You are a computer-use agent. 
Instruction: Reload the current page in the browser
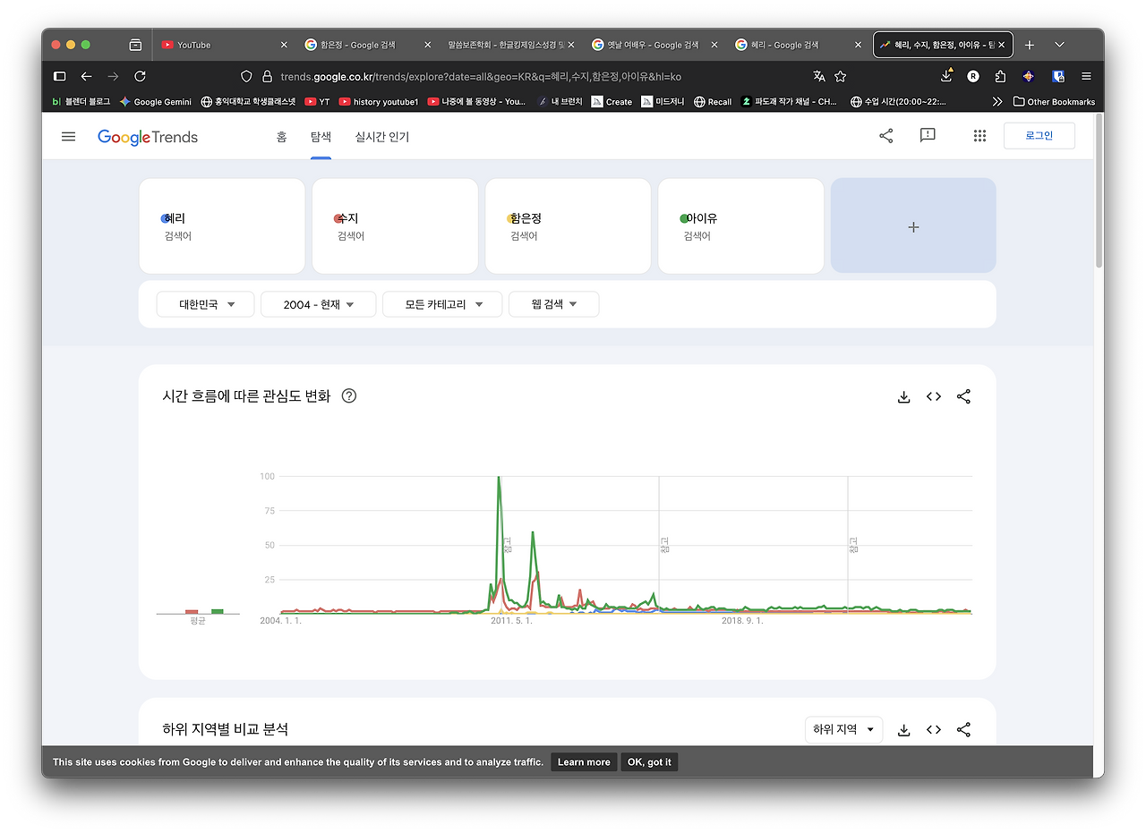click(140, 76)
